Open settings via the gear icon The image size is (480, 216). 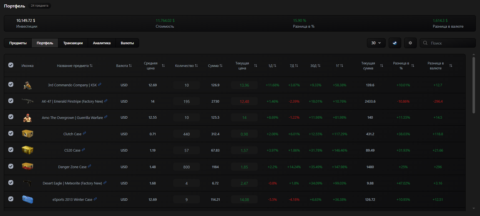[410, 43]
